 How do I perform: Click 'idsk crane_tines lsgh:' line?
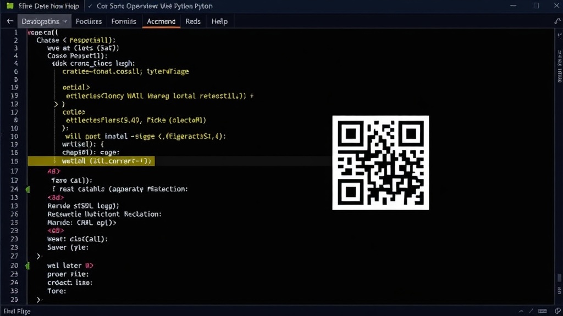93,64
